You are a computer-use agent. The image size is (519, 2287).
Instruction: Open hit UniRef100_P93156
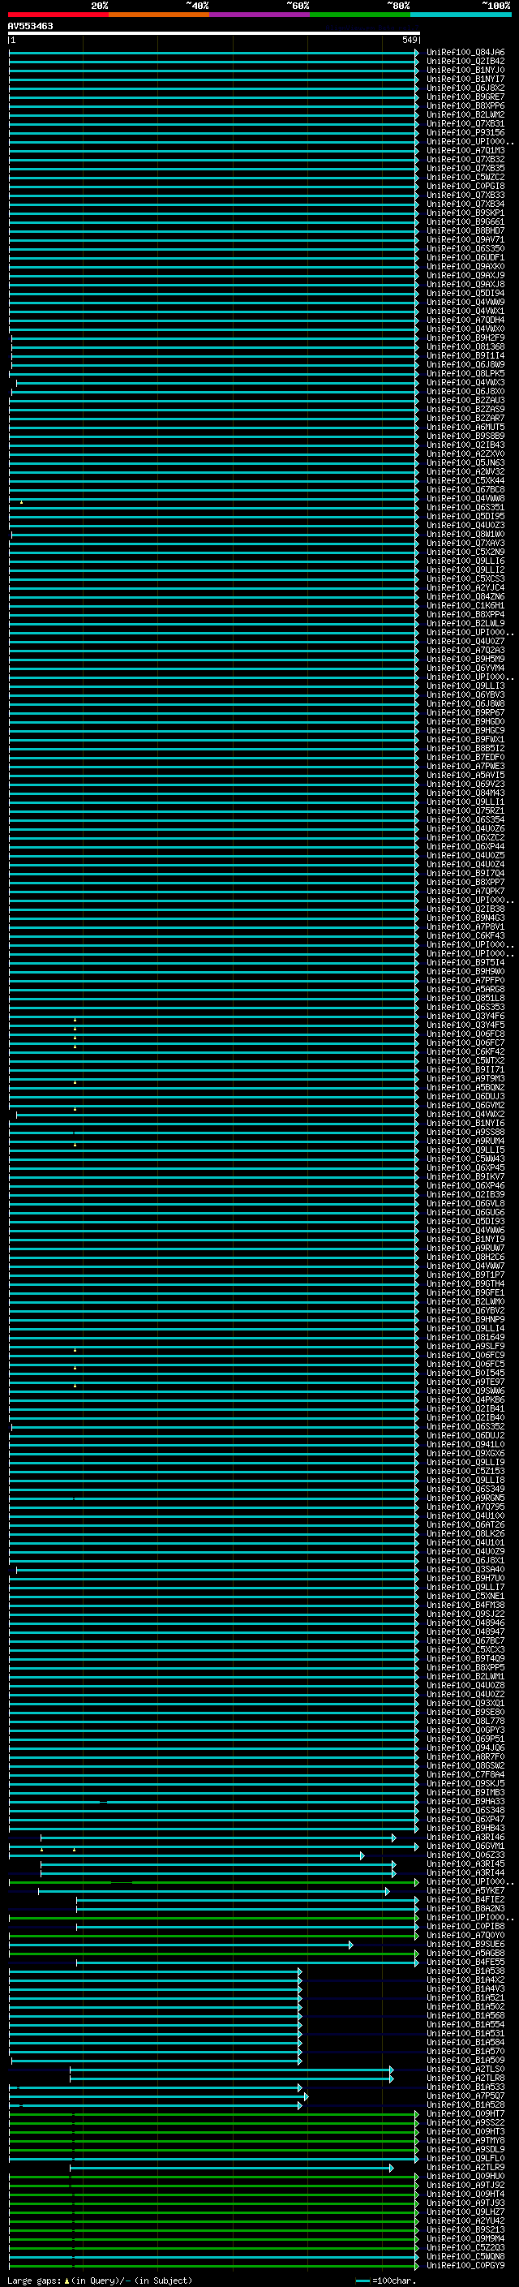(465, 132)
